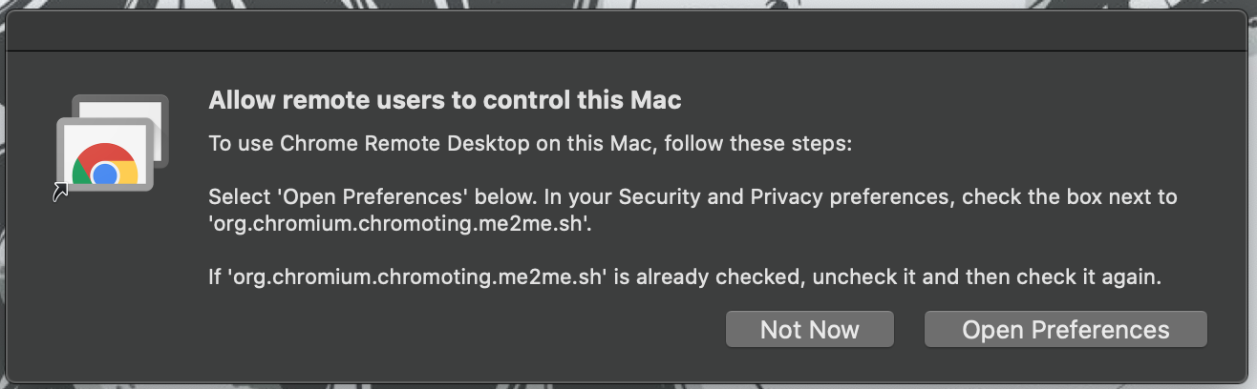The image size is (1257, 389).
Task: Click the empty dialog area left of Not Now
Action: tap(458, 329)
